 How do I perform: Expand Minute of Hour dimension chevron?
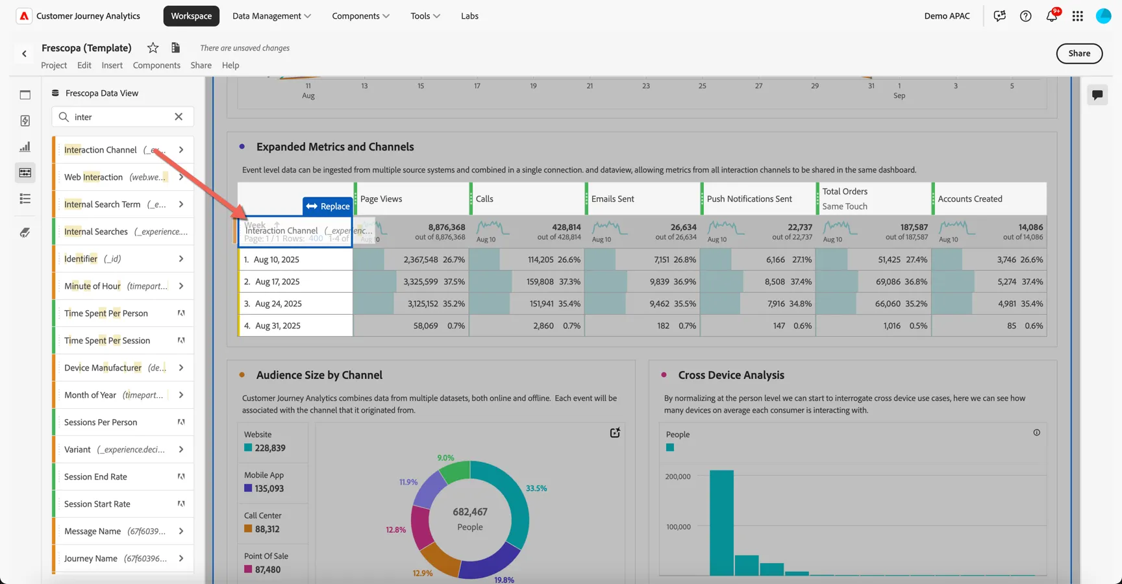pos(181,286)
